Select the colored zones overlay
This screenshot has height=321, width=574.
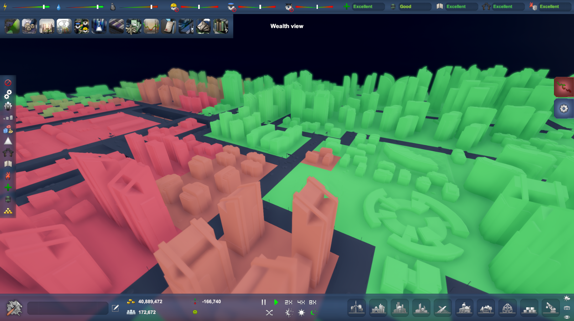(x=8, y=129)
